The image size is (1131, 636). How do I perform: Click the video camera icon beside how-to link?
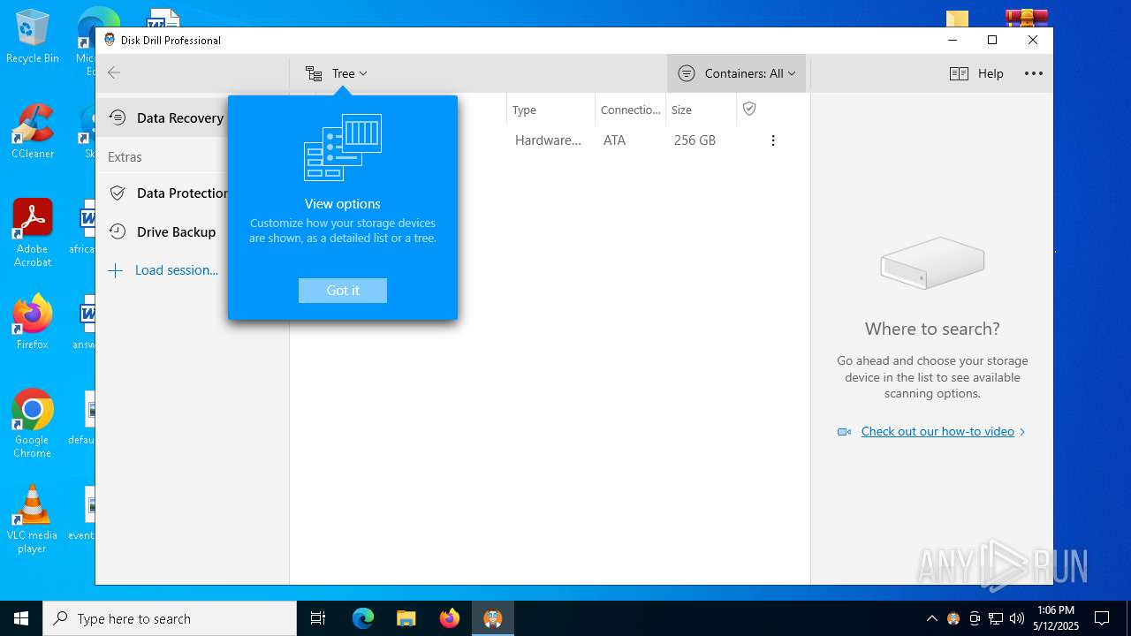[x=844, y=432]
